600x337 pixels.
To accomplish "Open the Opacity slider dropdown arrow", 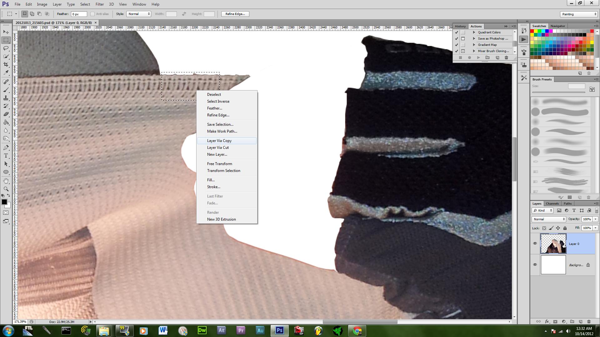I will [596, 219].
